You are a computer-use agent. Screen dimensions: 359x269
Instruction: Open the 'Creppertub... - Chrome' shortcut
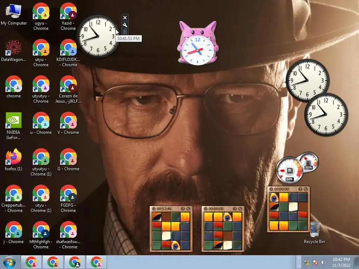click(x=14, y=199)
